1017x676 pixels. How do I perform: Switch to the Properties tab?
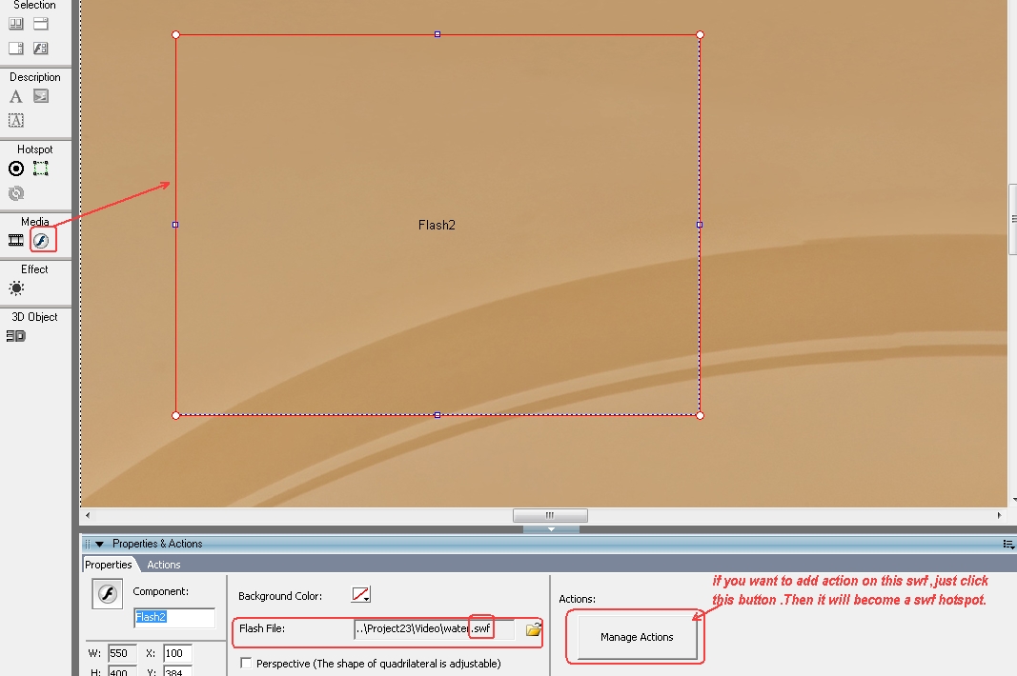click(x=109, y=565)
